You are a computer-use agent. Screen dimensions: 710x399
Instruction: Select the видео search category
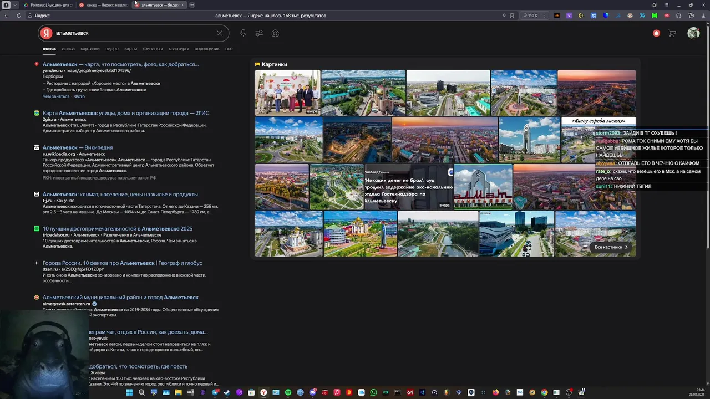tap(112, 49)
